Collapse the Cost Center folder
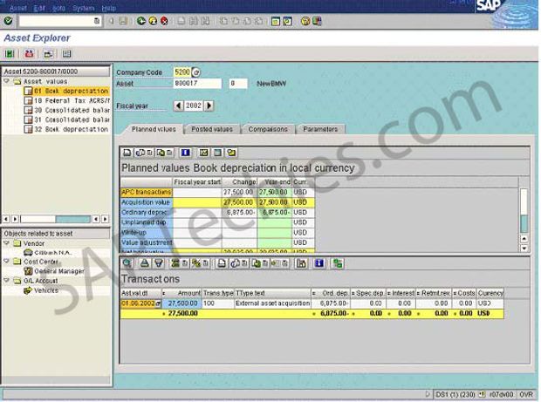The width and height of the screenshot is (541, 402). pyautogui.click(x=6, y=262)
